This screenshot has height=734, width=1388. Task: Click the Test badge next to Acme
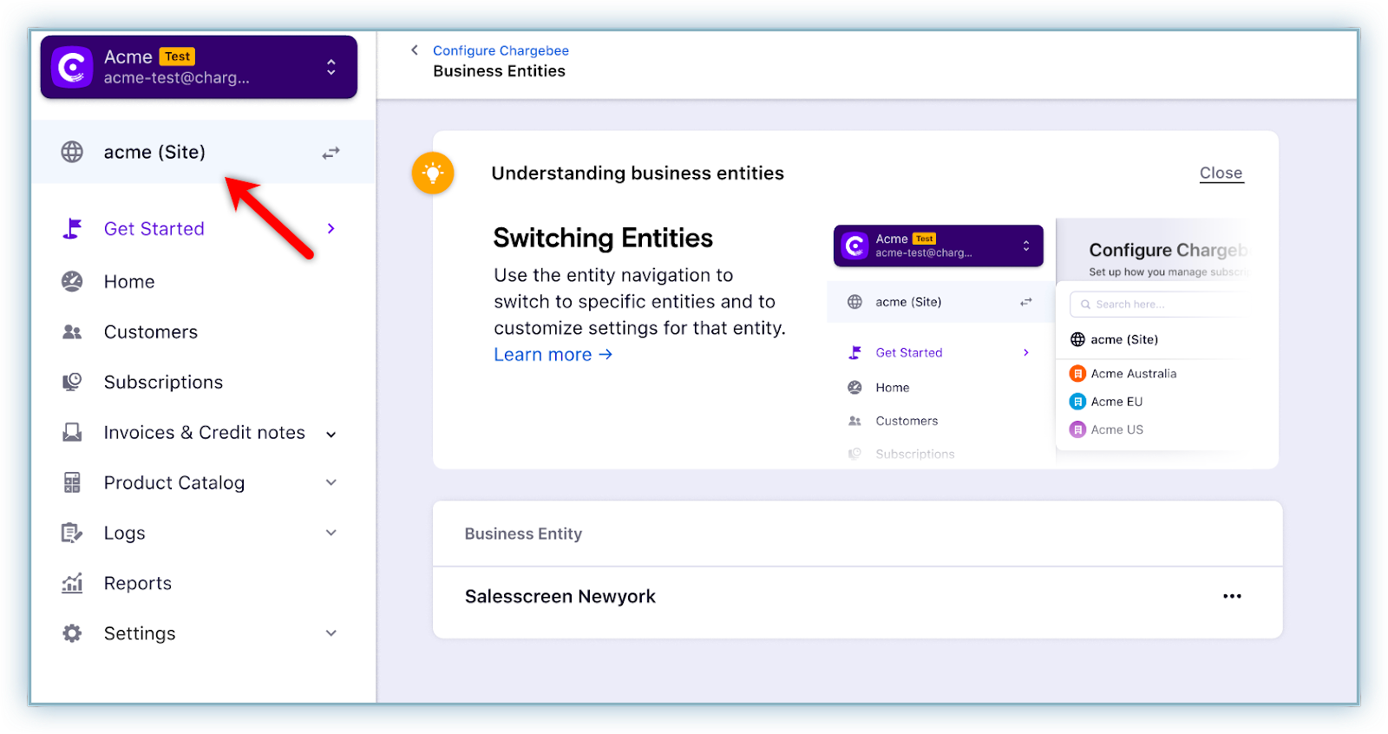coord(178,56)
